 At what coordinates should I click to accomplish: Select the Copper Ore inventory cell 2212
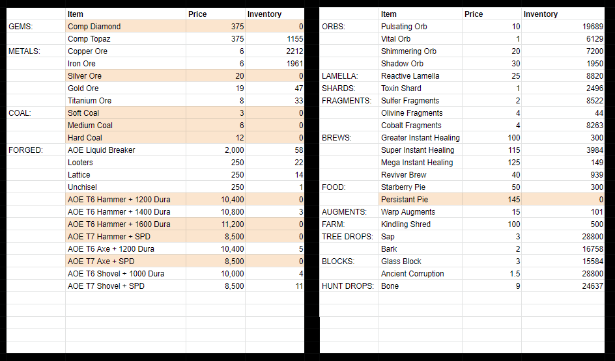pyautogui.click(x=274, y=51)
